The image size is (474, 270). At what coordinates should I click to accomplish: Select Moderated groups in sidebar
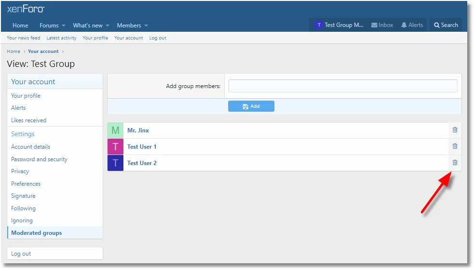37,233
